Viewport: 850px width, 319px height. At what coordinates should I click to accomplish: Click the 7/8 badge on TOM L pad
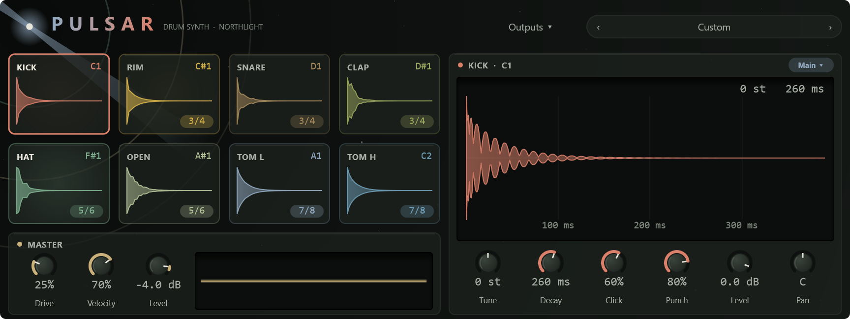tap(307, 211)
